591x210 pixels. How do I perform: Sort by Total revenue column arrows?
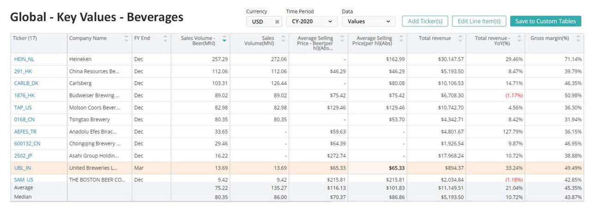pyautogui.click(x=460, y=39)
